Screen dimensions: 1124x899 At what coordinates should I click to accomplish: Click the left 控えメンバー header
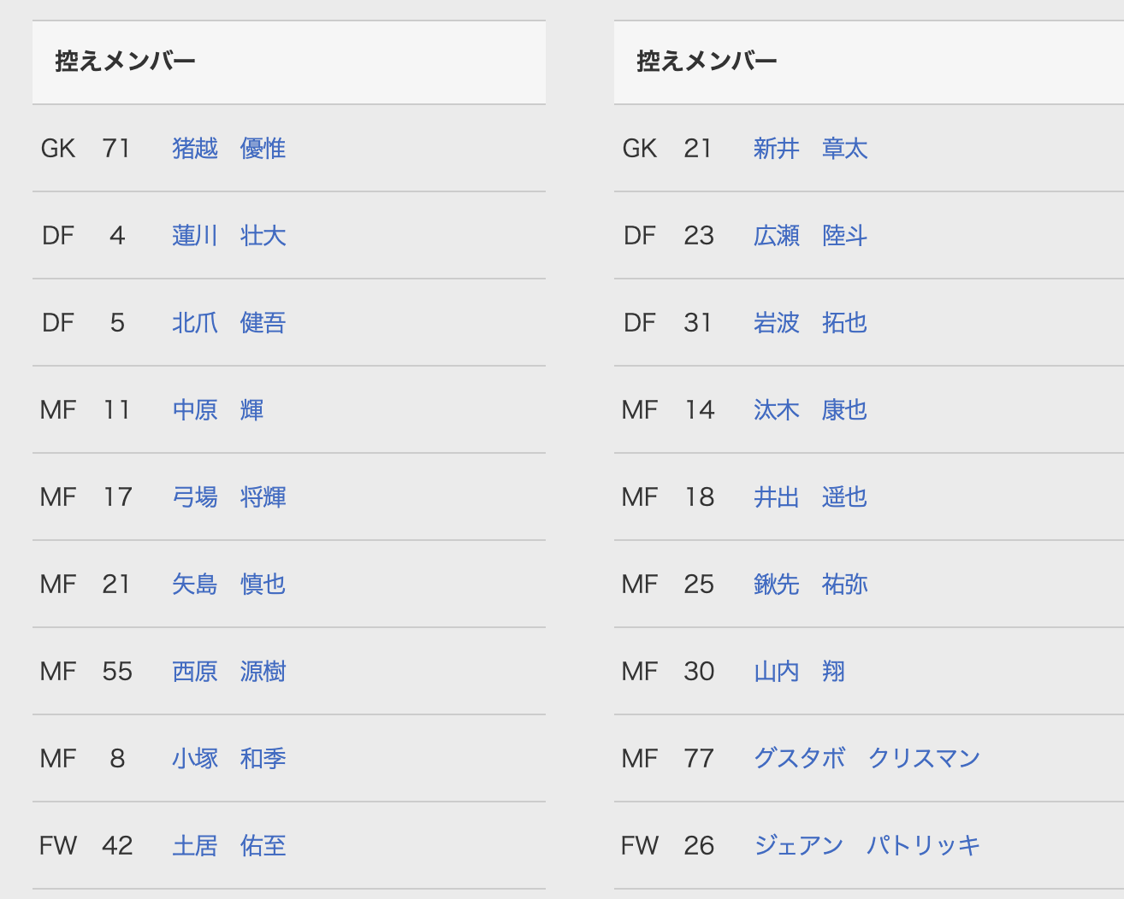click(x=126, y=62)
